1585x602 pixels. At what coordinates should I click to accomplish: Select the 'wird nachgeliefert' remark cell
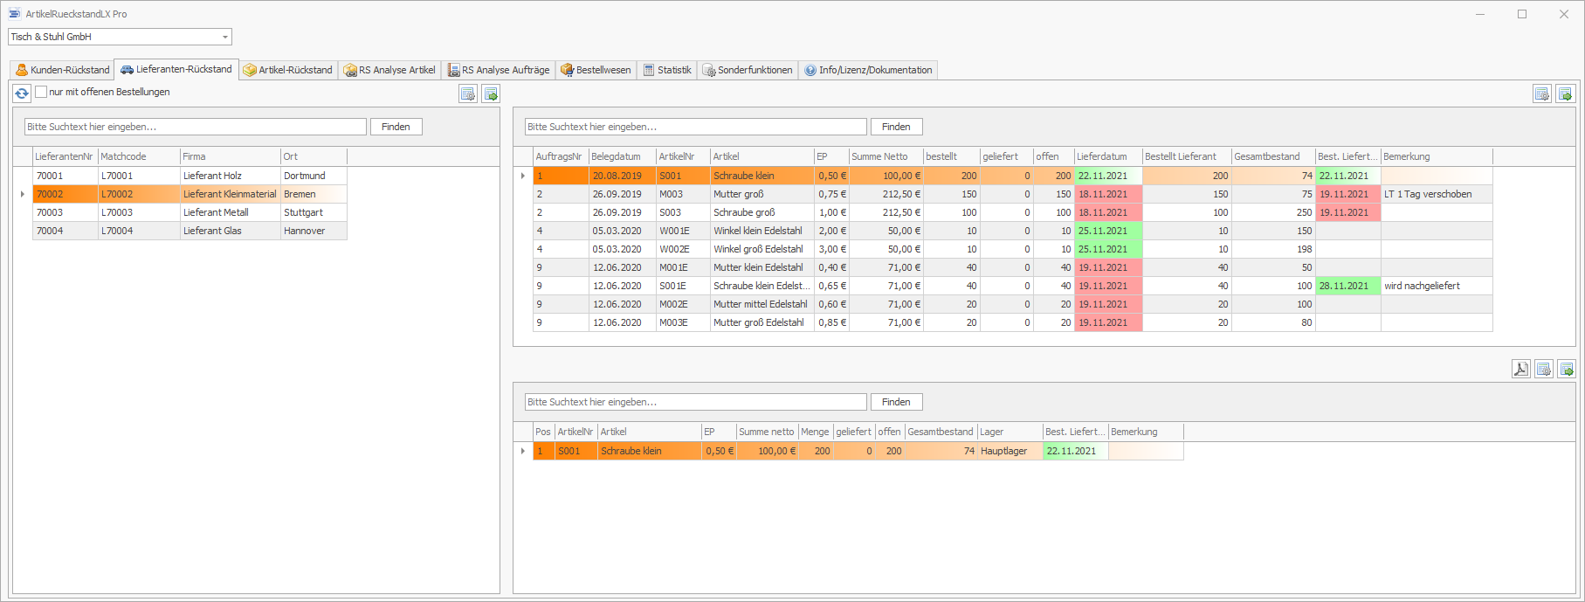[1435, 286]
